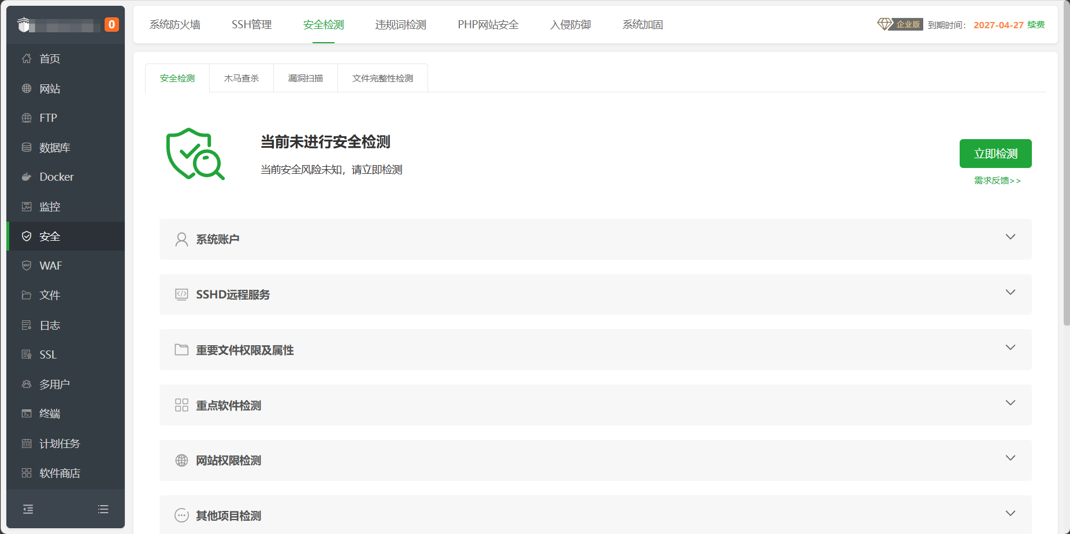Collapse sidebar using bottom-left indent icon

coord(28,509)
